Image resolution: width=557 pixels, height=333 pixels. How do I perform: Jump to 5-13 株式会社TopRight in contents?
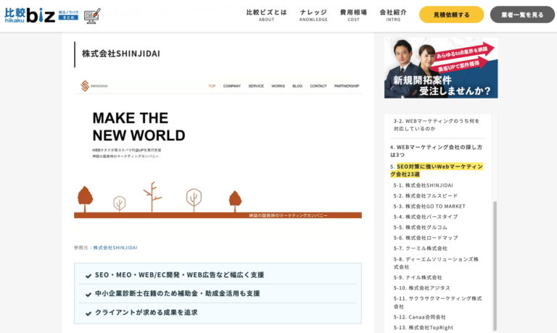point(423,327)
